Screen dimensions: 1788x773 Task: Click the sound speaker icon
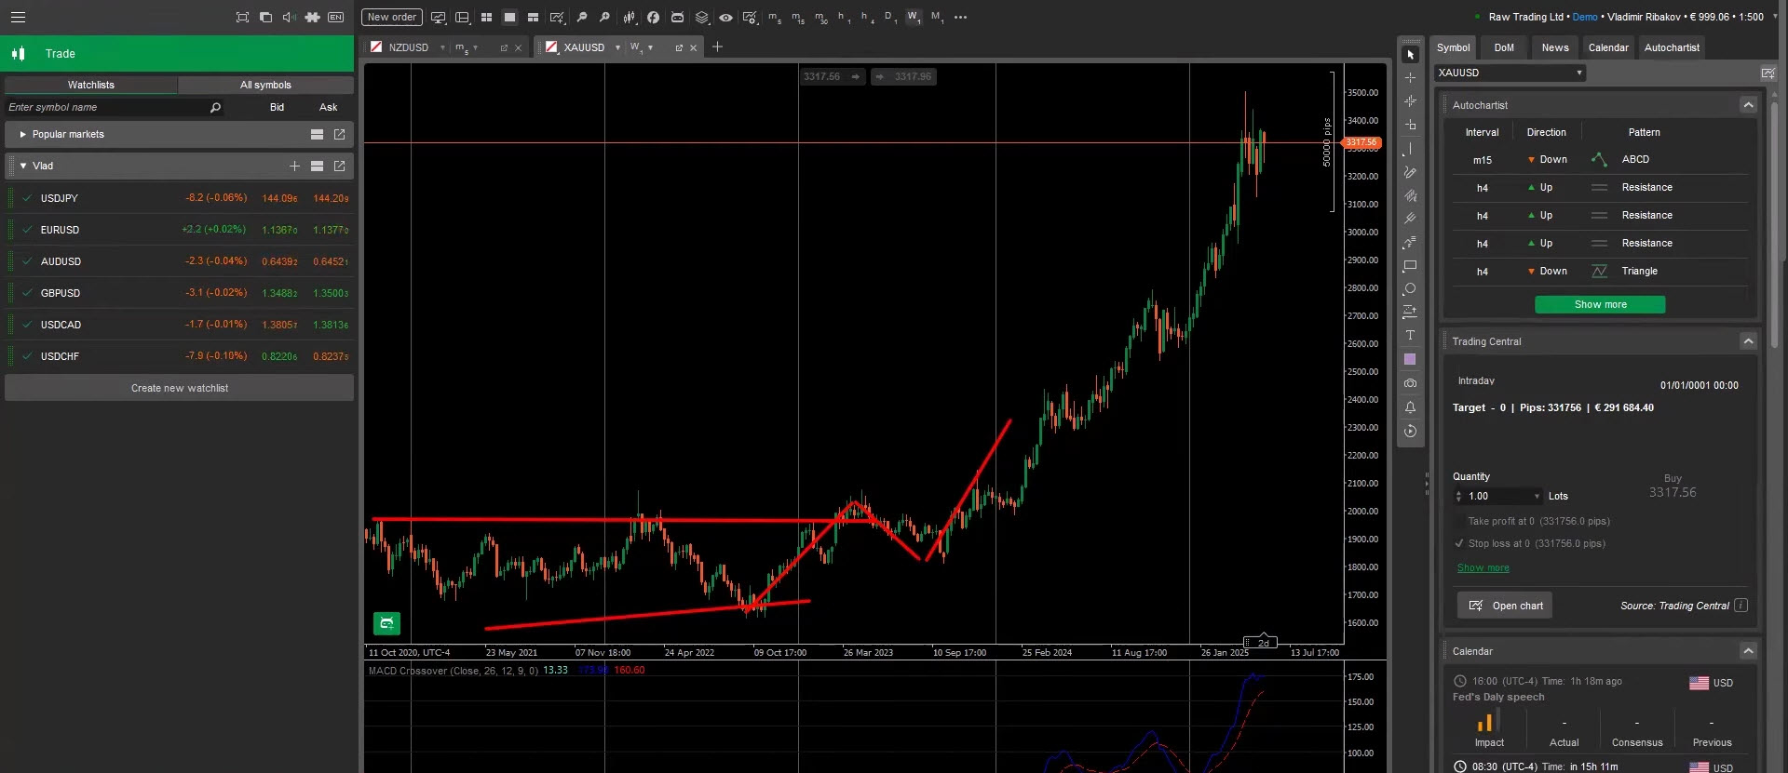289,17
